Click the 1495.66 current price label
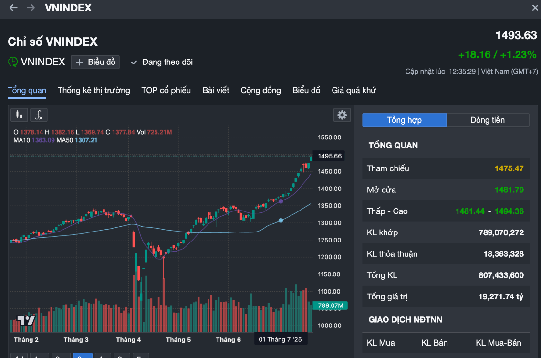 point(330,156)
